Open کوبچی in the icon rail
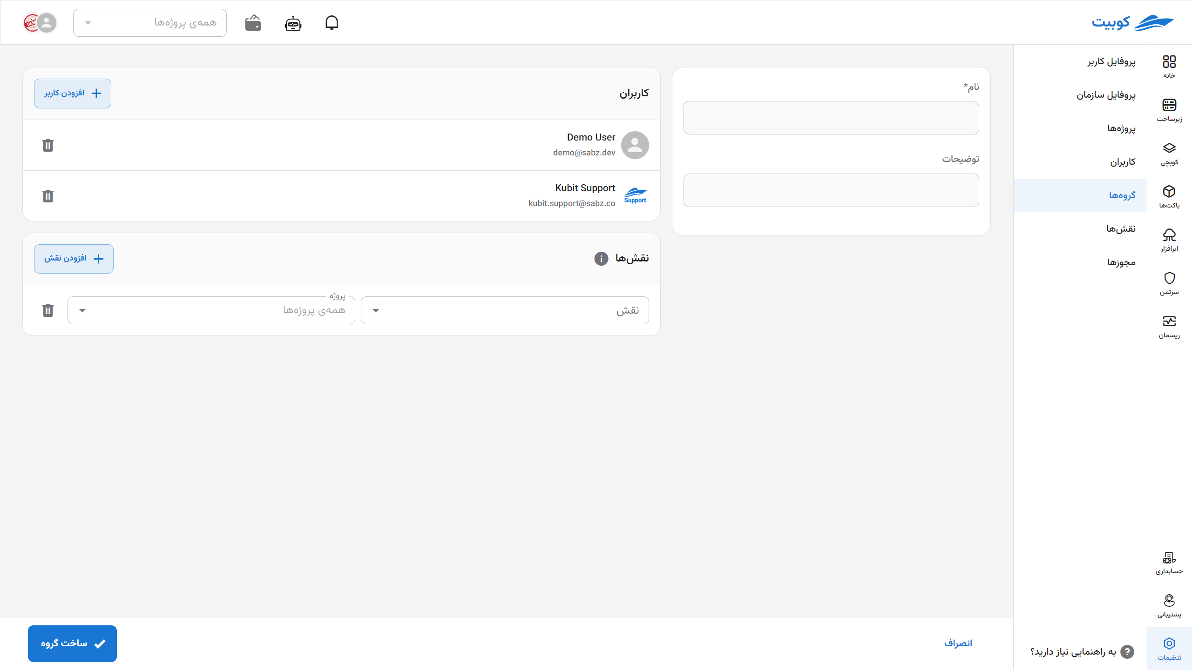Image resolution: width=1192 pixels, height=670 pixels. pyautogui.click(x=1169, y=154)
